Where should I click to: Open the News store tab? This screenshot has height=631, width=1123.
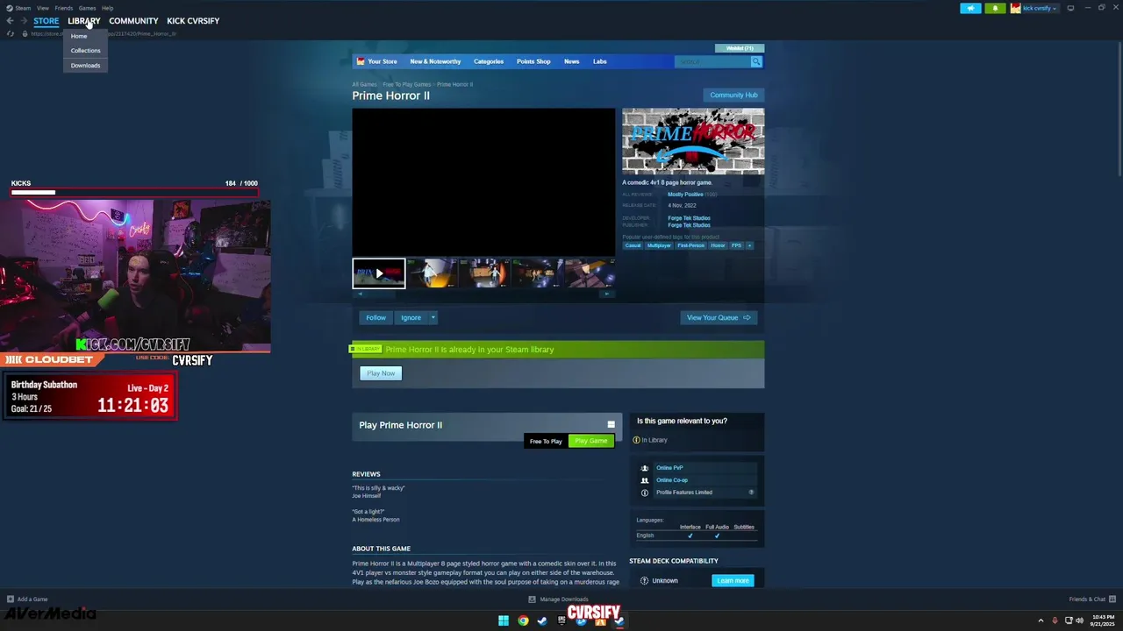(x=571, y=61)
